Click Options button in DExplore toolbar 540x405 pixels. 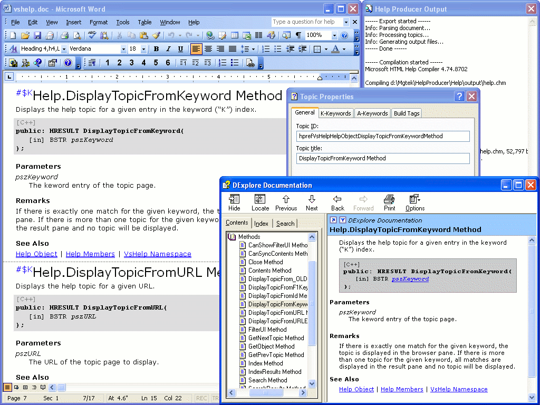(x=415, y=202)
